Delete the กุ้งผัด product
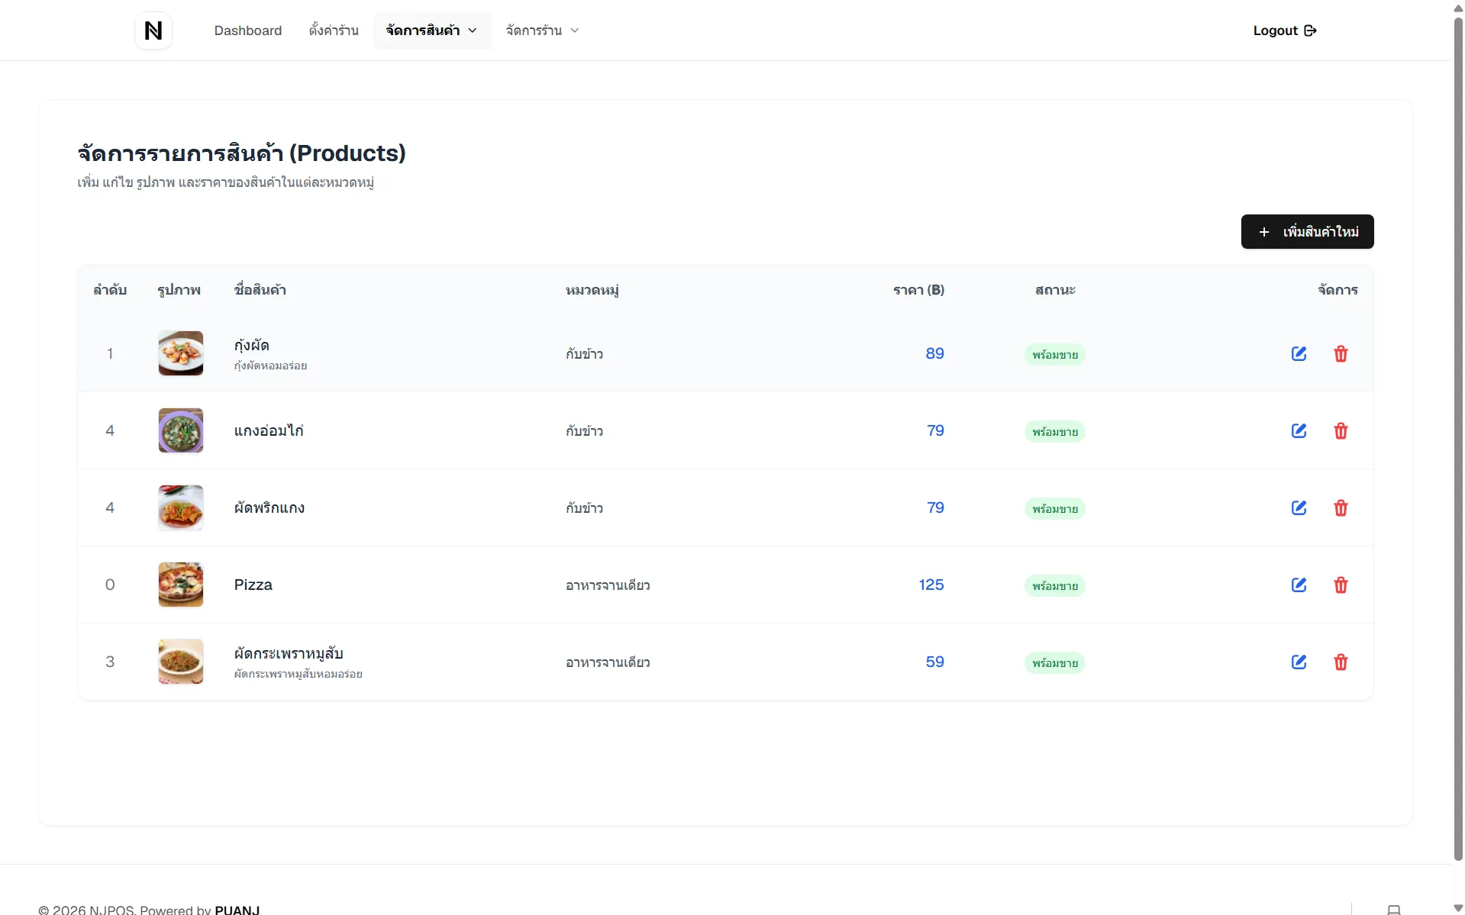1465x915 pixels. (1341, 354)
